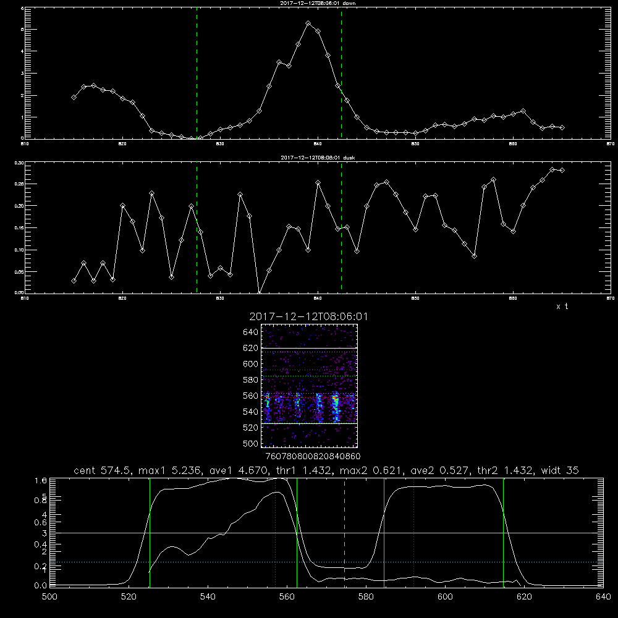Click the "x t" axis label
The width and height of the screenshot is (618, 618).
(562, 307)
